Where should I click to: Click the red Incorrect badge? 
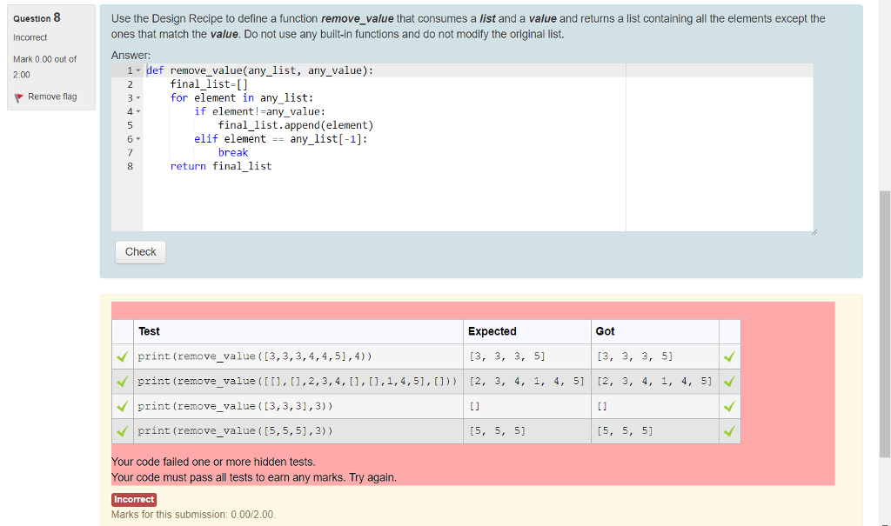point(133,499)
